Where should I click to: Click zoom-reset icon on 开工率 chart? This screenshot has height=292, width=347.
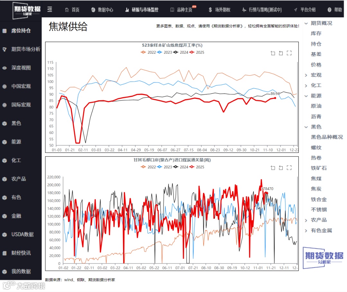pos(281,53)
